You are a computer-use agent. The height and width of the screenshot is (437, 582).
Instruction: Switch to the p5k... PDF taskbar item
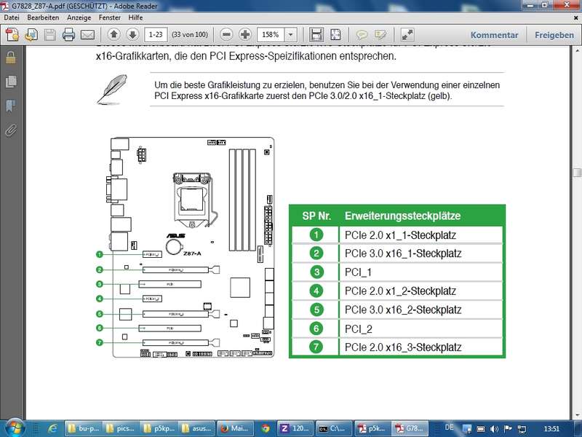(372, 428)
